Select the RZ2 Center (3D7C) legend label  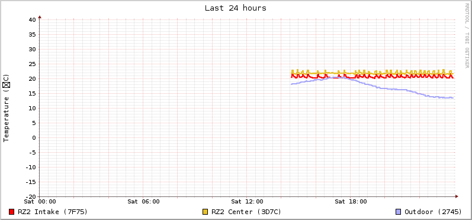246,212
